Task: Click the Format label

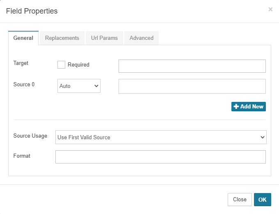Action: [22, 156]
